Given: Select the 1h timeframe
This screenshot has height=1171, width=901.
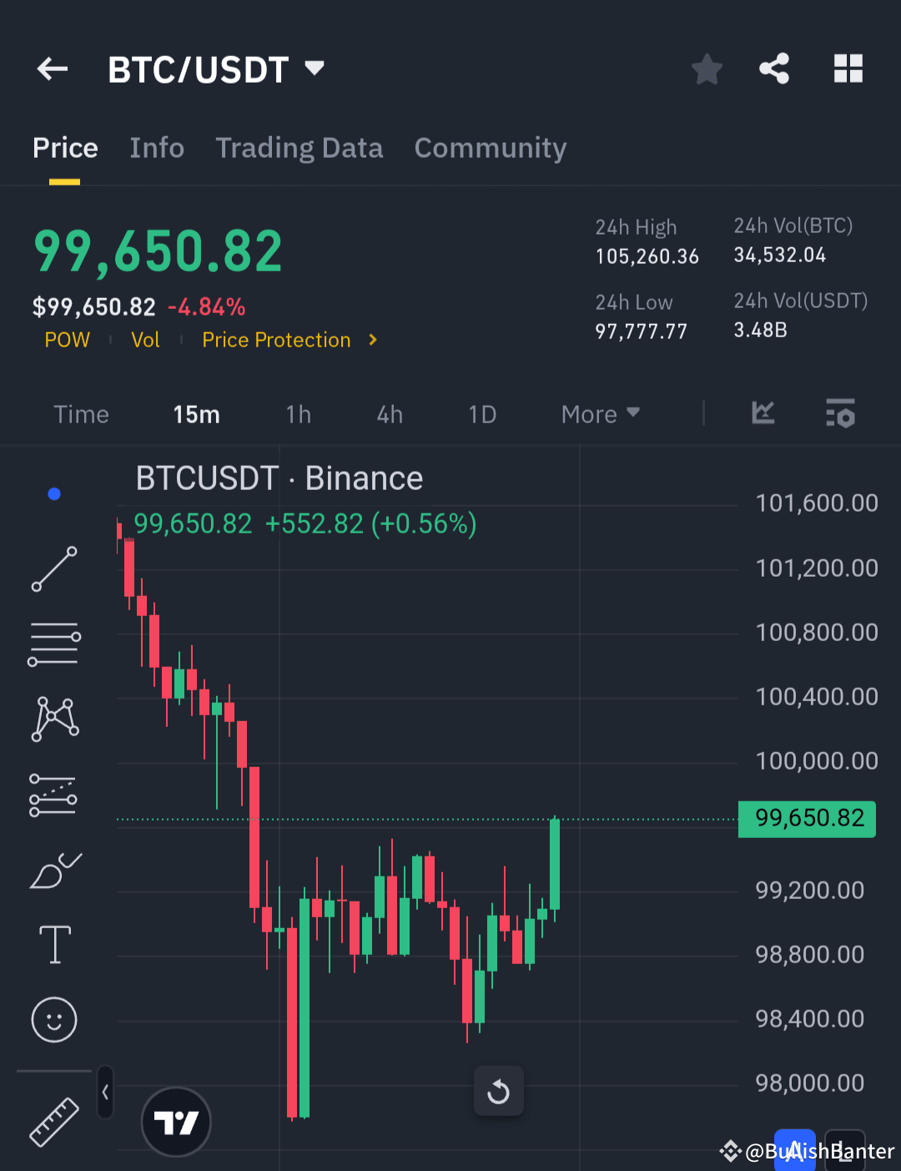Looking at the screenshot, I should [298, 413].
